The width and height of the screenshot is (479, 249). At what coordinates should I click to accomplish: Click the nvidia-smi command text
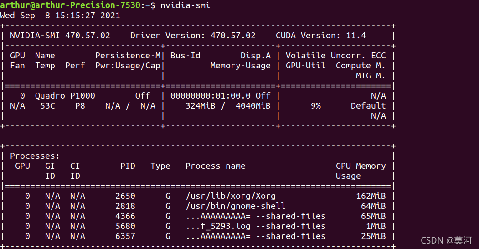185,5
